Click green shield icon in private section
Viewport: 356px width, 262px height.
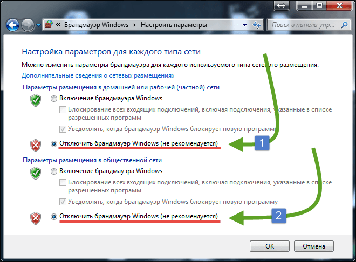pyautogui.click(x=36, y=100)
